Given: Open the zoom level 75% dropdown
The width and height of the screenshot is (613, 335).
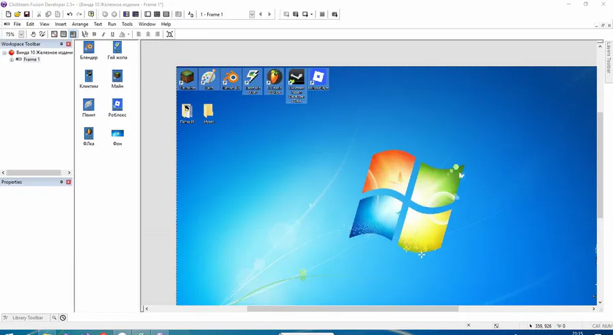Looking at the screenshot, I should pos(21,34).
